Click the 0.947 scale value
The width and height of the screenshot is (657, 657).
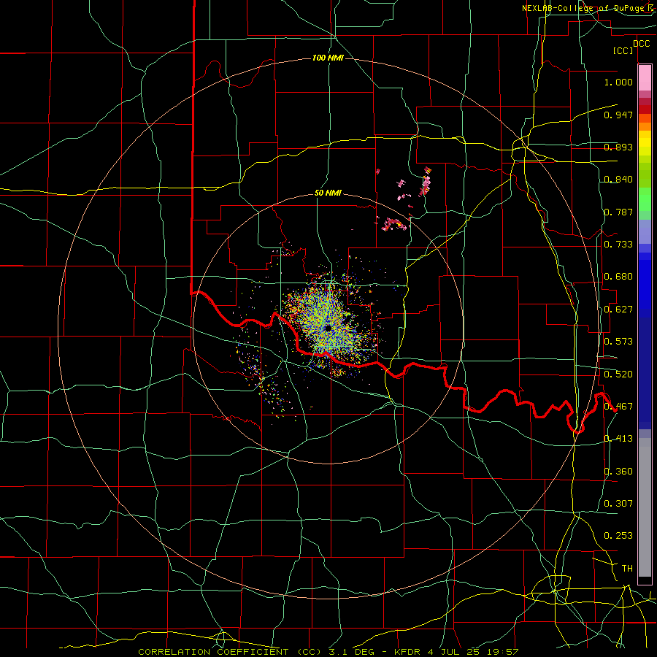tap(618, 115)
